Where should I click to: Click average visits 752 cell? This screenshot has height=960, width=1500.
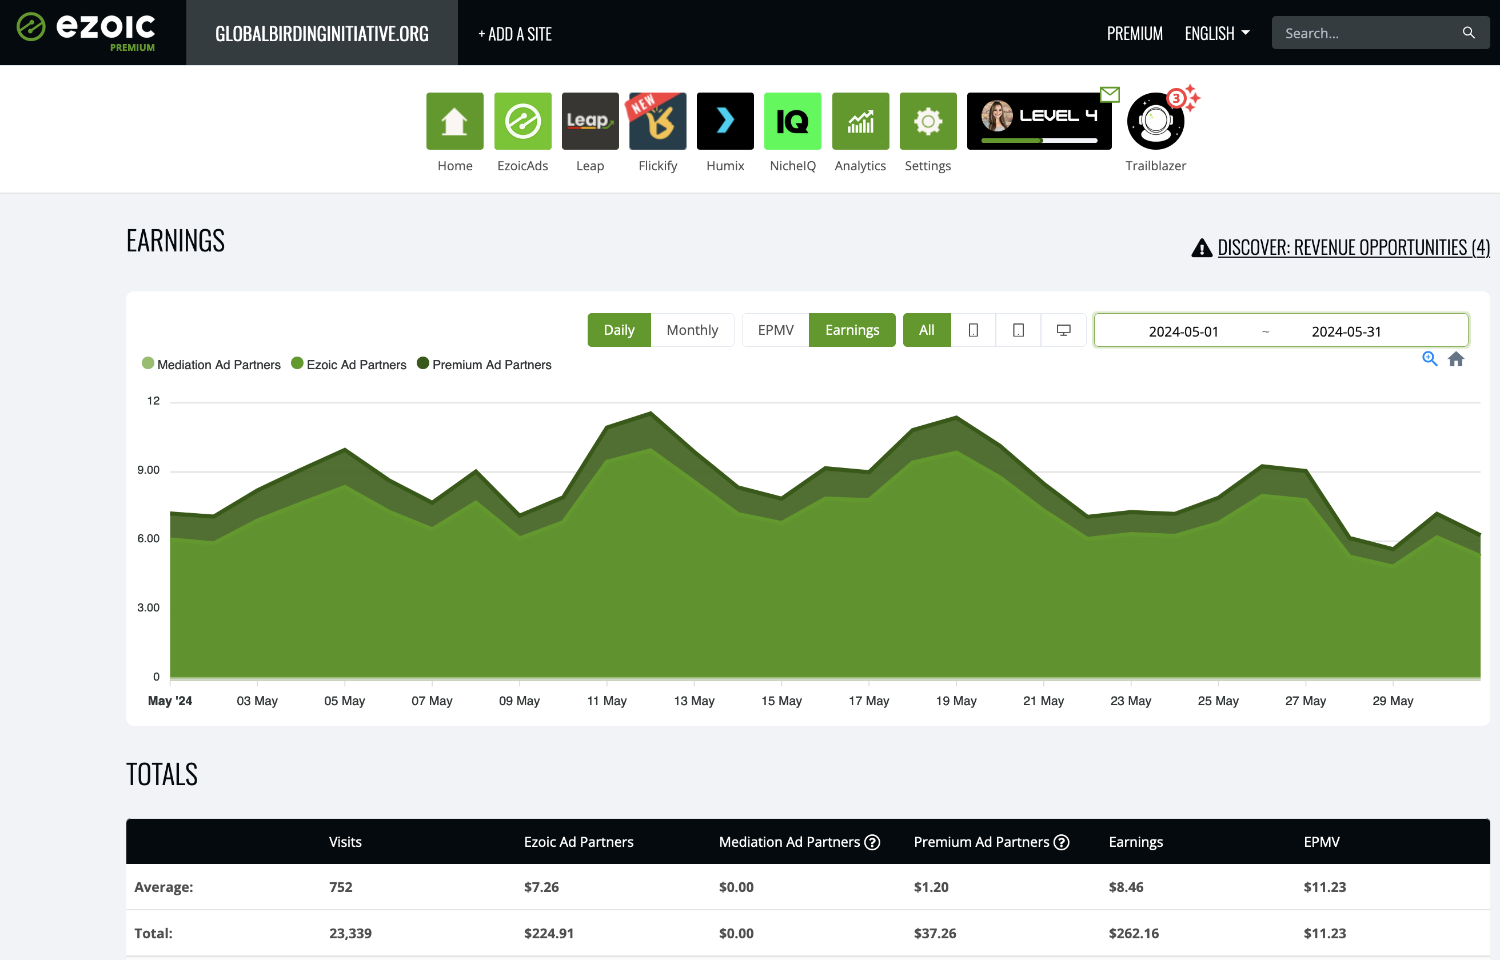coord(340,887)
